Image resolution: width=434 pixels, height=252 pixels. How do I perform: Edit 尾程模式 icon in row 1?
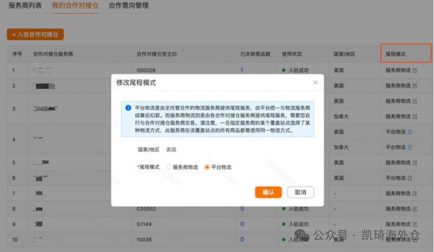pyautogui.click(x=414, y=71)
